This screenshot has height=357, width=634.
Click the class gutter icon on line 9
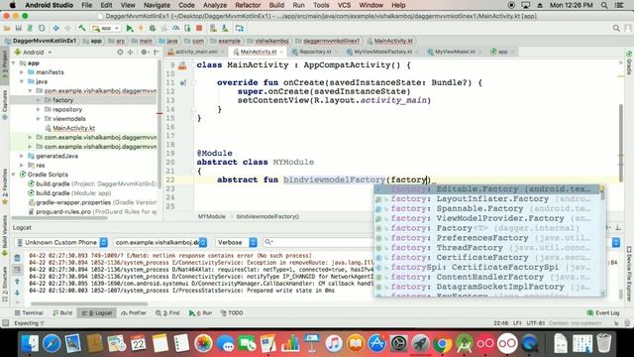click(x=182, y=65)
